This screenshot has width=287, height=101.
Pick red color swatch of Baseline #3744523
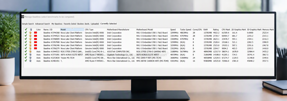click(36, 36)
